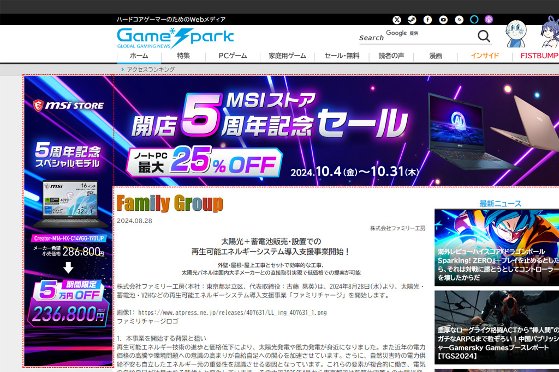The width and height of the screenshot is (559, 372).
Task: Open the Facebook icon in header
Action: tap(427, 20)
